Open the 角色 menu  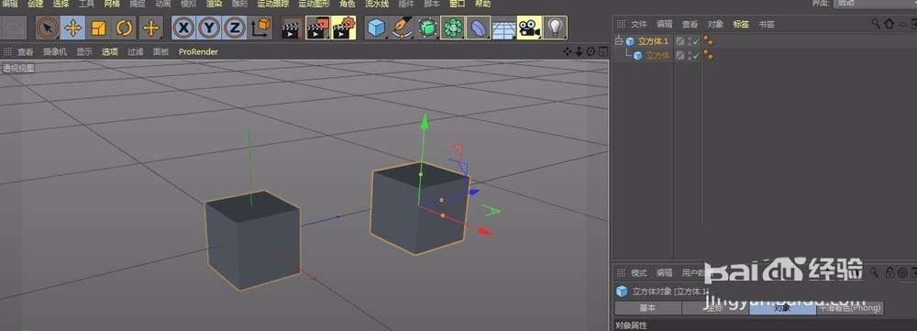point(348,4)
